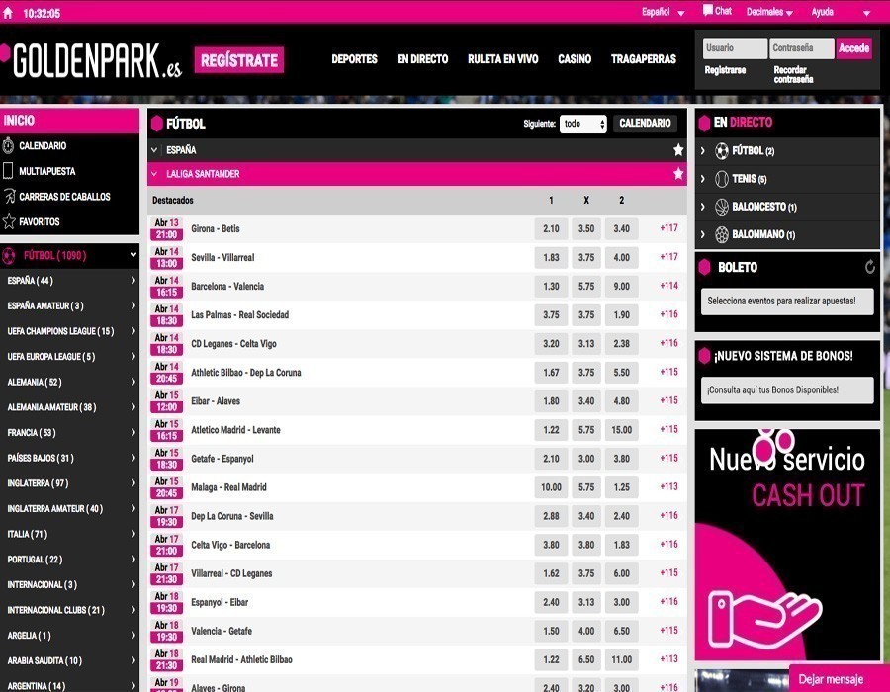Image resolution: width=890 pixels, height=692 pixels.
Task: Focus the Contraseña input field
Action: 801,48
